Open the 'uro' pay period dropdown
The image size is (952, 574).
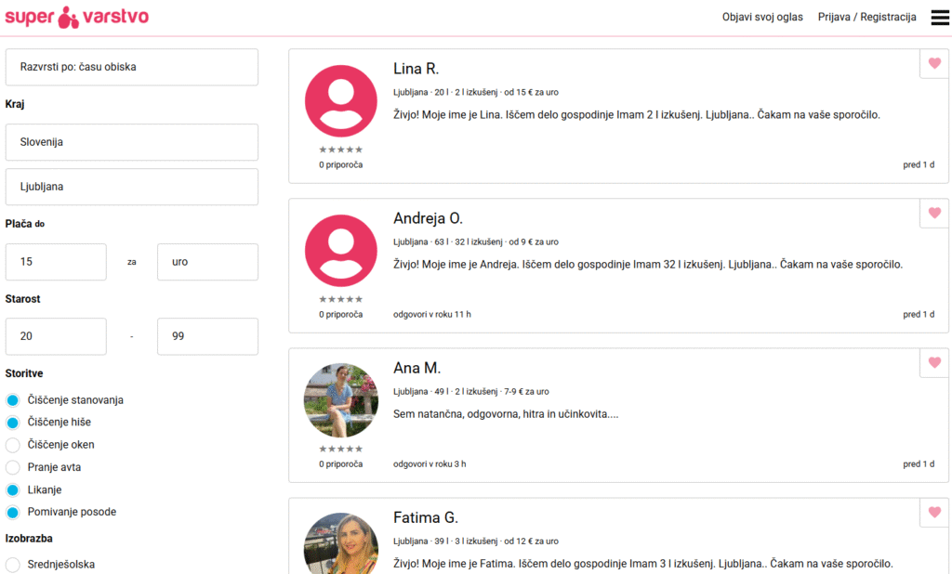[207, 262]
